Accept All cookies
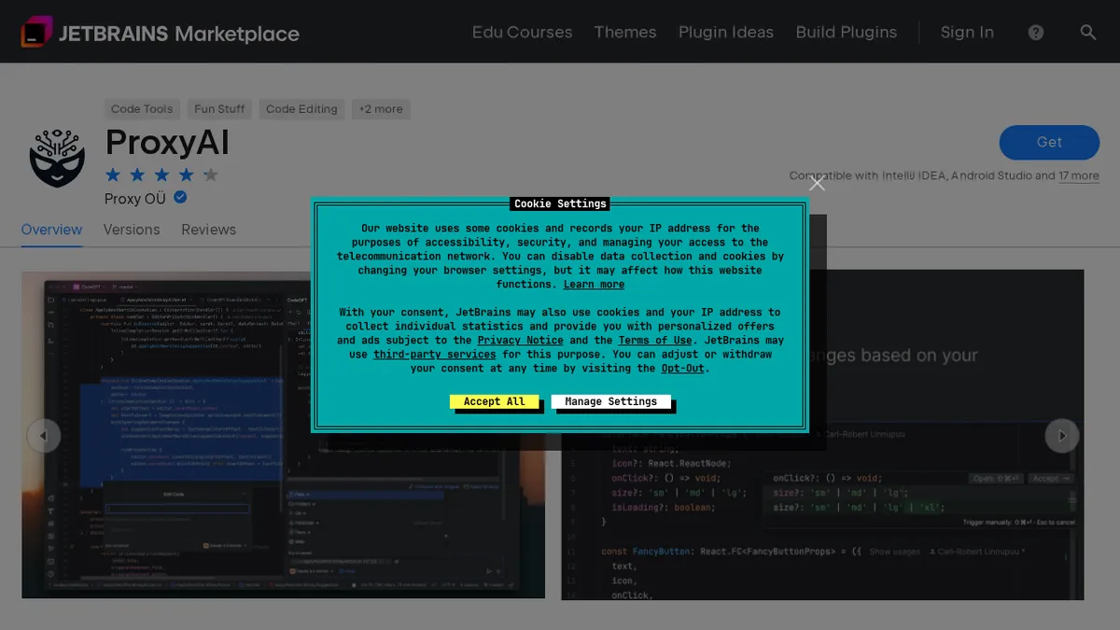This screenshot has width=1120, height=630. [x=495, y=401]
